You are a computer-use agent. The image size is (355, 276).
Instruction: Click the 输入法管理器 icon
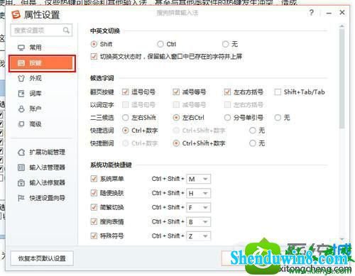coord(21,167)
